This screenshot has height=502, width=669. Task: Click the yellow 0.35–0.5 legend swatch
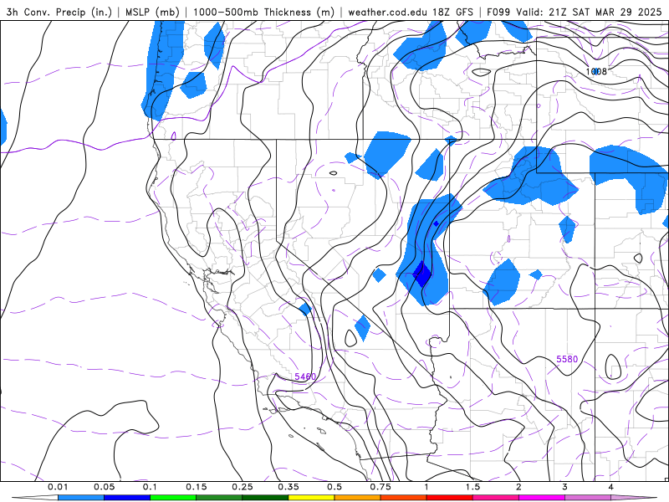point(311,498)
